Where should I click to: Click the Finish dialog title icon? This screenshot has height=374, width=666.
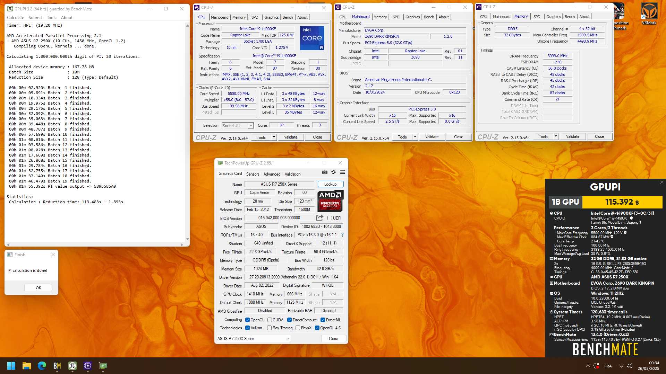coord(10,255)
